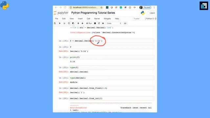This screenshot has width=210, height=118.
Task: Click the localhost:8888 address bar
Action: point(85,8)
